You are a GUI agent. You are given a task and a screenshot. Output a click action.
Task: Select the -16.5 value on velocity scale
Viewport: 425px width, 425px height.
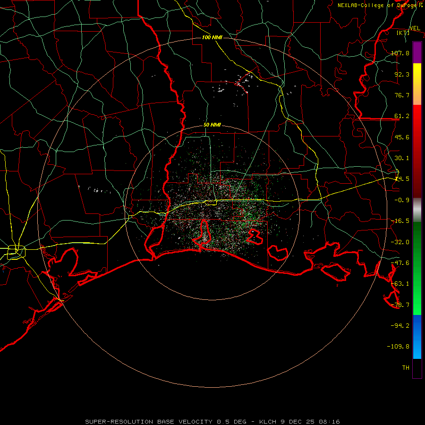click(400, 221)
